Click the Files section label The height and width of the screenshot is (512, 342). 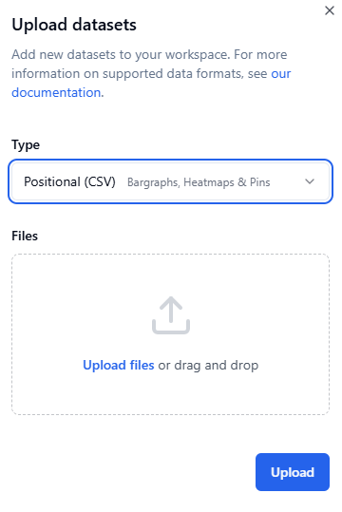click(25, 236)
